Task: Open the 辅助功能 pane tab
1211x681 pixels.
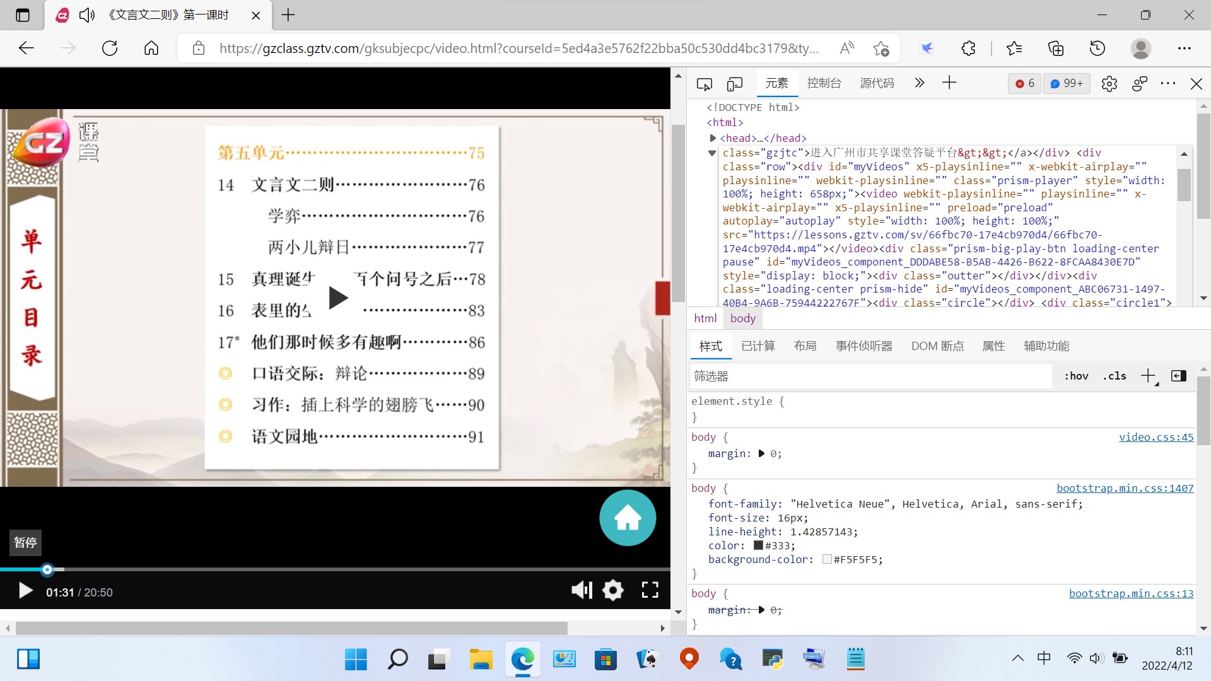Action: coord(1046,346)
